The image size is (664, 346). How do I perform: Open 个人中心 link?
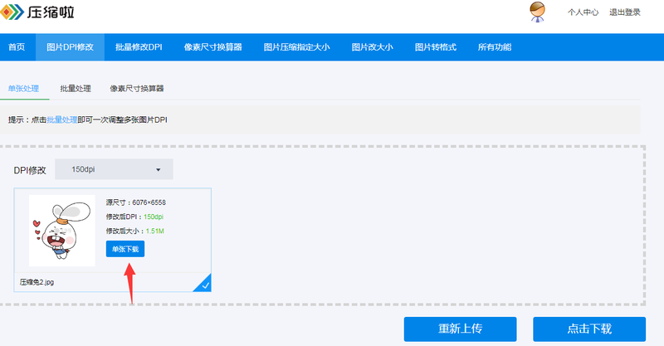click(583, 12)
